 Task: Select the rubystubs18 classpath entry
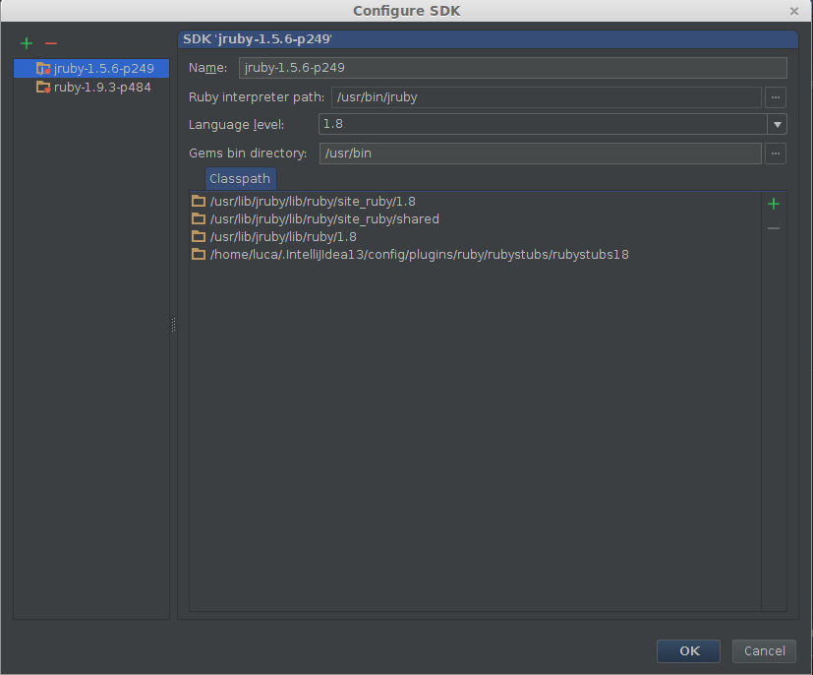475,254
